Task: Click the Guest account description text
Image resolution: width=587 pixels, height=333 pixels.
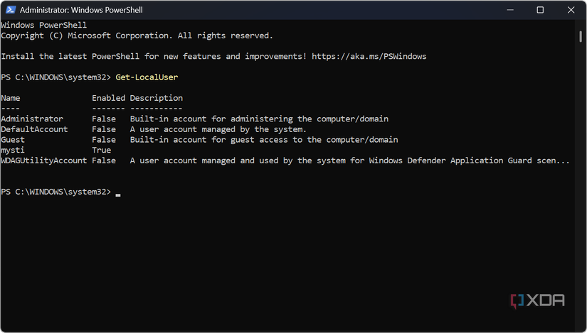Action: (263, 140)
